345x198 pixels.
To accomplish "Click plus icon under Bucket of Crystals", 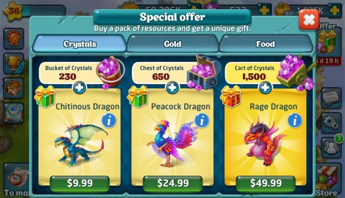I will tap(79, 88).
